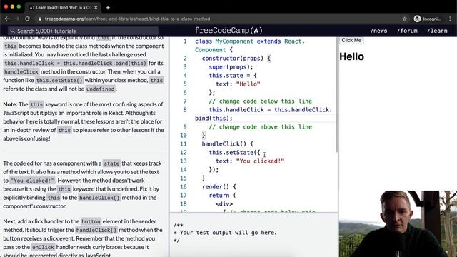Click the line 'constructor(props) {'

point(236,59)
